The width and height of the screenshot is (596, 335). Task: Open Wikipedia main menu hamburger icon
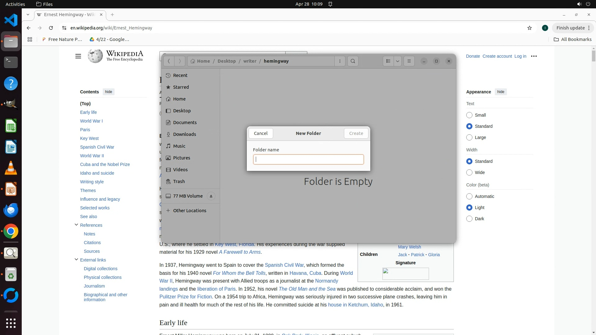pos(78,56)
